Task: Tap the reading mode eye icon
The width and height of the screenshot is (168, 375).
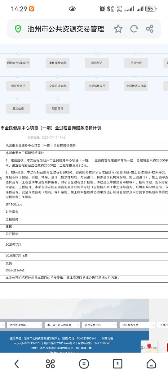Action: pos(72,9)
